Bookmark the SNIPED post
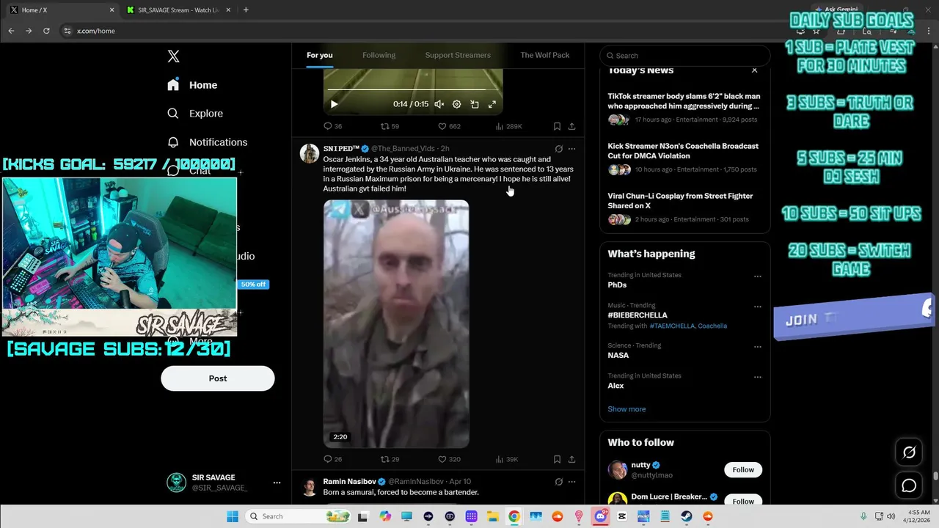 pos(557,459)
